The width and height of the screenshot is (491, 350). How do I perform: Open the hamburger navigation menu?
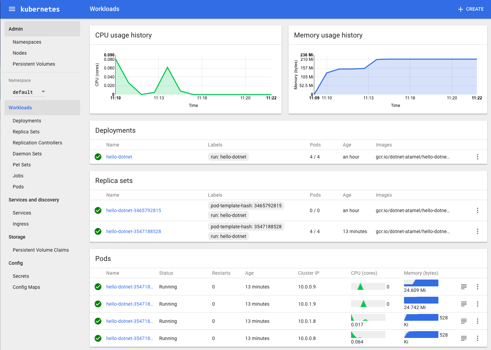12,9
